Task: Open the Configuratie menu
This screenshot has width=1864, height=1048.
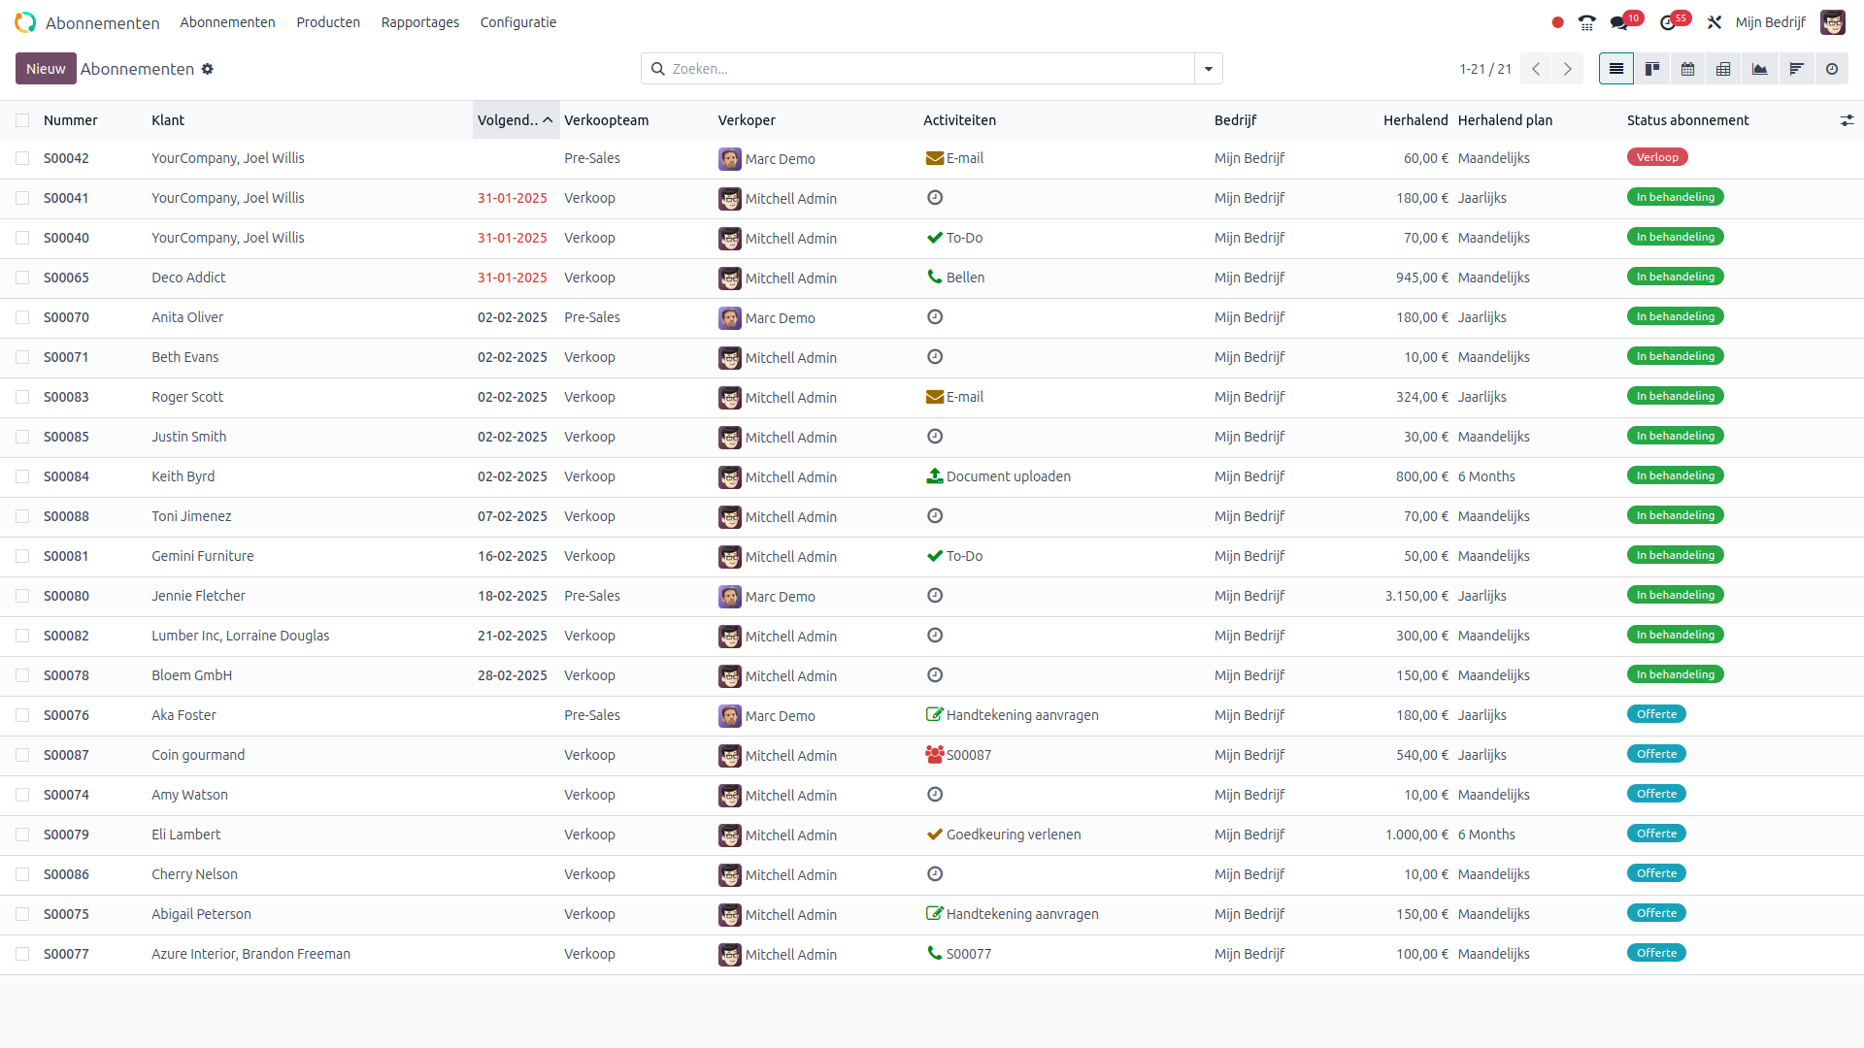Action: (x=518, y=22)
